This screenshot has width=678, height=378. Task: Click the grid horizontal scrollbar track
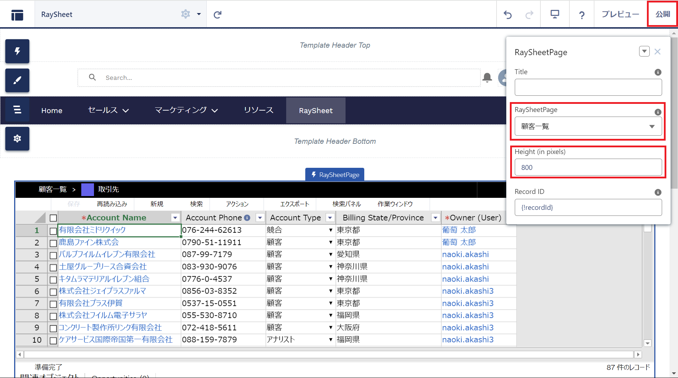pyautogui.click(x=329, y=354)
